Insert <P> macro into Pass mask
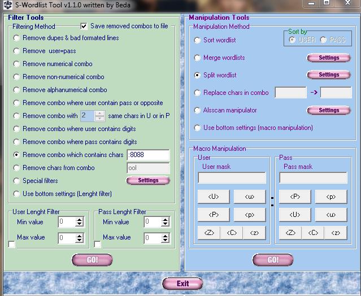This screenshot has width=361, height=296. pyautogui.click(x=295, y=197)
